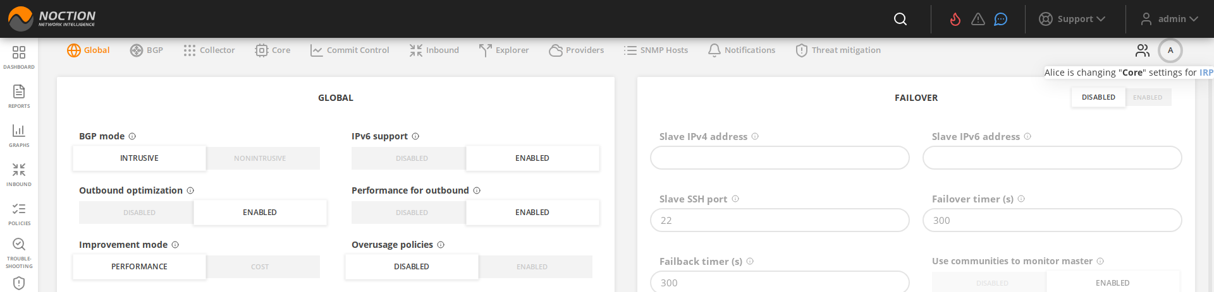Click the search magnifier icon
This screenshot has width=1214, height=292.
900,19
